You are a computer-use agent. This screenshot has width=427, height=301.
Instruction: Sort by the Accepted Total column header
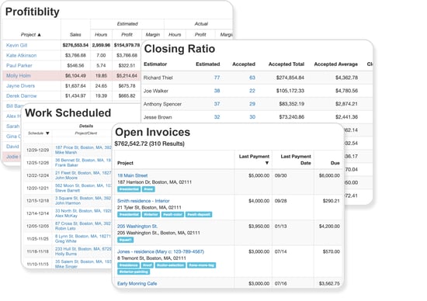click(x=286, y=64)
